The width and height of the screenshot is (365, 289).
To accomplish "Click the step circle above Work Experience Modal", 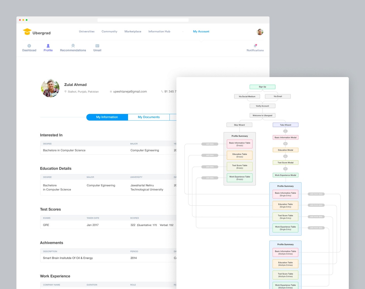I will coord(285,169).
